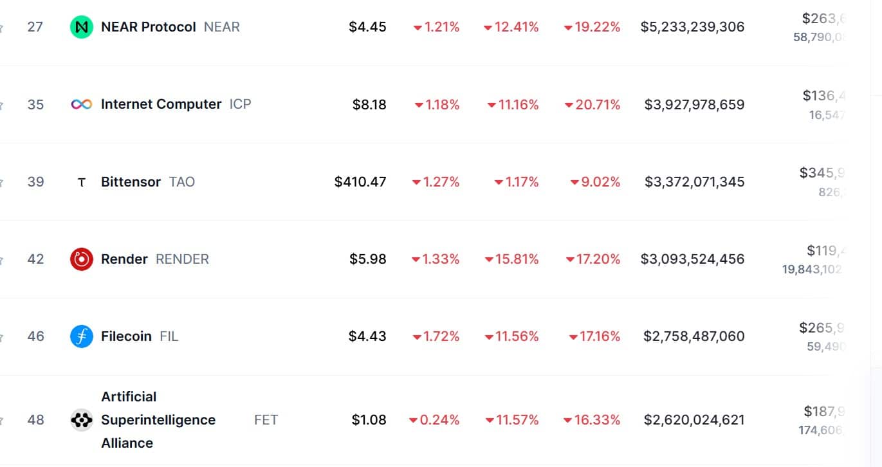This screenshot has width=882, height=467.
Task: Click the Bittensor T logo
Action: (x=82, y=182)
